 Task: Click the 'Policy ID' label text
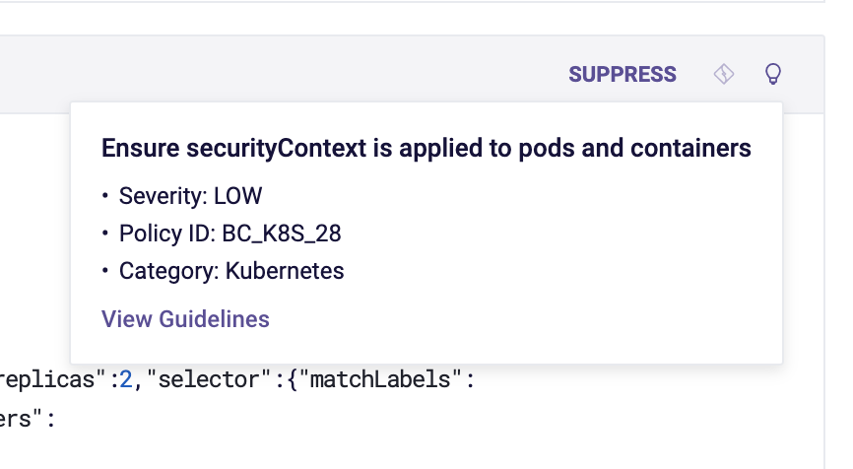click(x=167, y=234)
